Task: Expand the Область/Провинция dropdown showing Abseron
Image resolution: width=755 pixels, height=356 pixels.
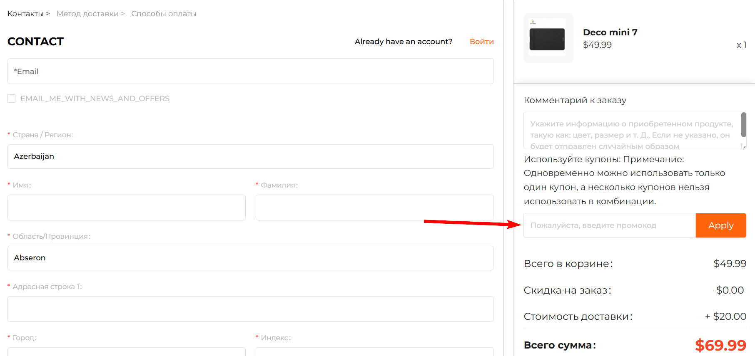Action: point(250,258)
